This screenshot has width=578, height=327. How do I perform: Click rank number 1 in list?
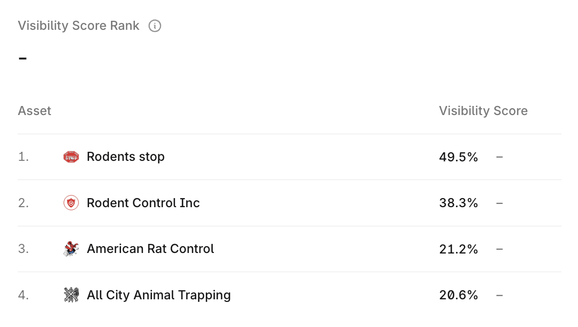(23, 157)
